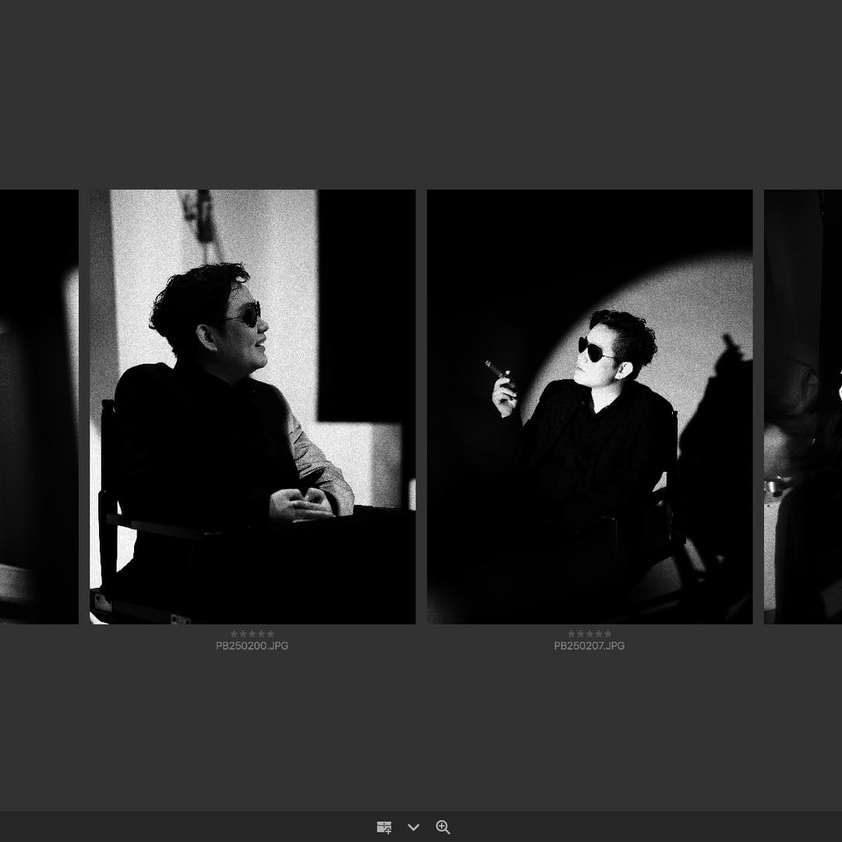Screen dimensions: 842x842
Task: Select the partially visible photo at left edge
Action: click(x=39, y=406)
